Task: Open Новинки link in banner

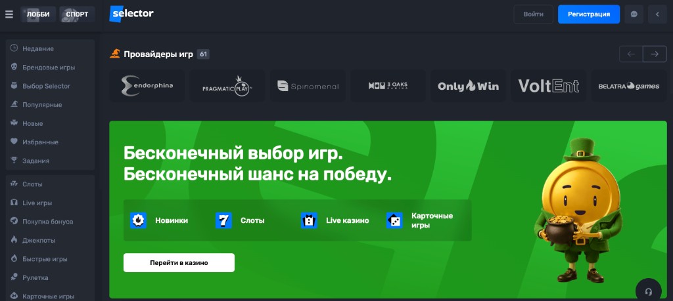Action: click(172, 220)
